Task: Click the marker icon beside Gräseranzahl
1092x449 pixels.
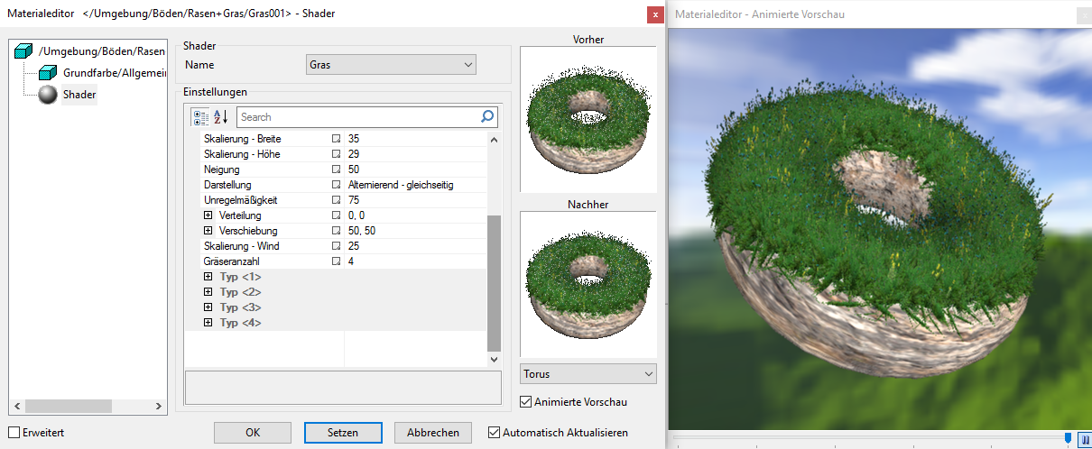Action: click(337, 261)
